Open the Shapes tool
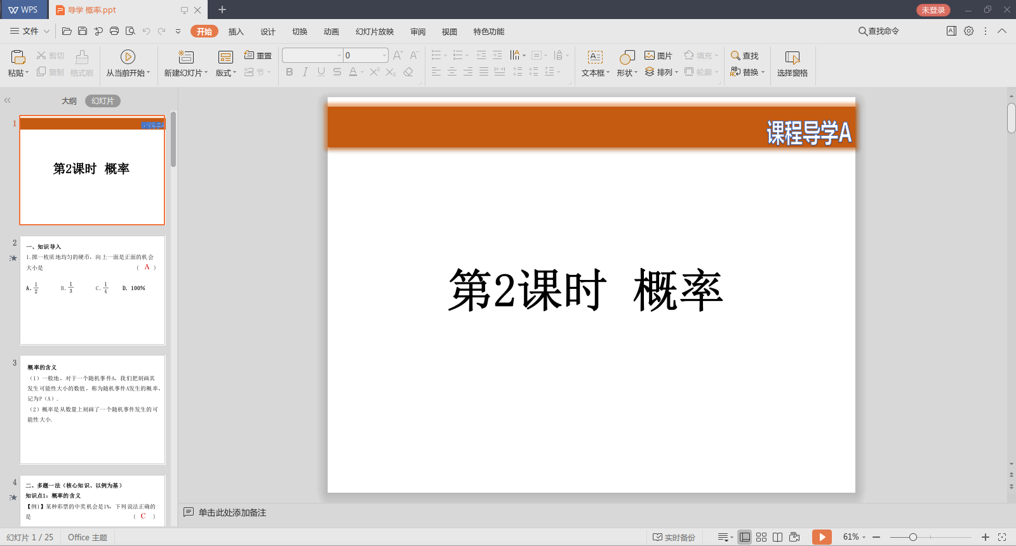Screen dimensions: 1016x546 click(627, 57)
